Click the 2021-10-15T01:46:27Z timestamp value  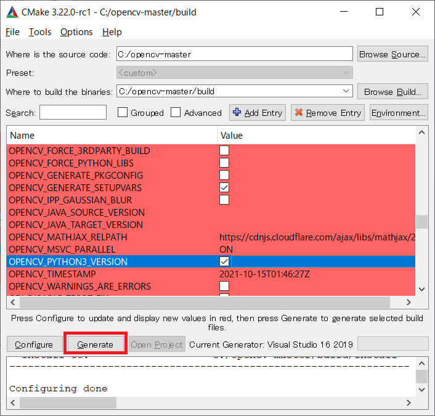[264, 274]
